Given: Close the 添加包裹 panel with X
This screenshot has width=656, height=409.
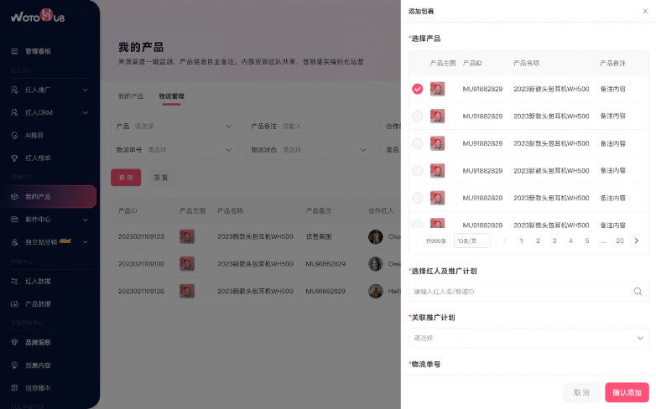Looking at the screenshot, I should point(645,11).
